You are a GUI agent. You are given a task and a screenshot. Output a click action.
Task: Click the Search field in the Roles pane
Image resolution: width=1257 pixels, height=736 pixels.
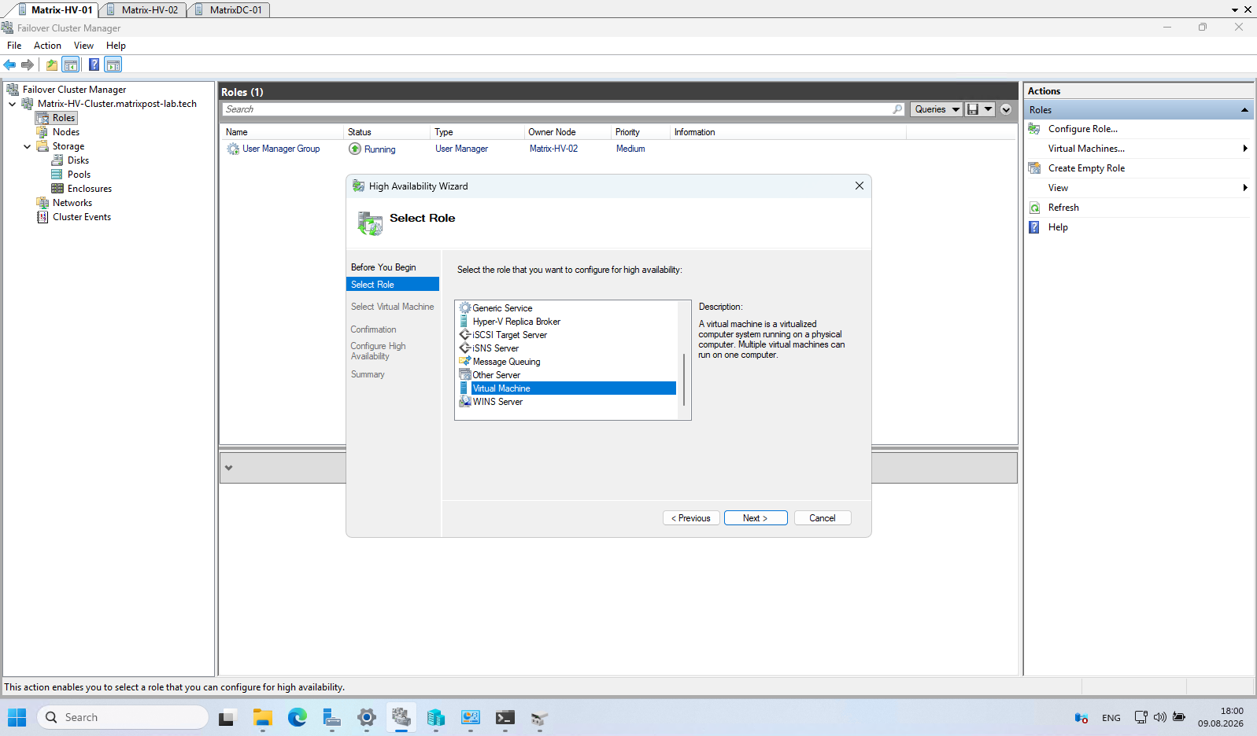coord(562,109)
